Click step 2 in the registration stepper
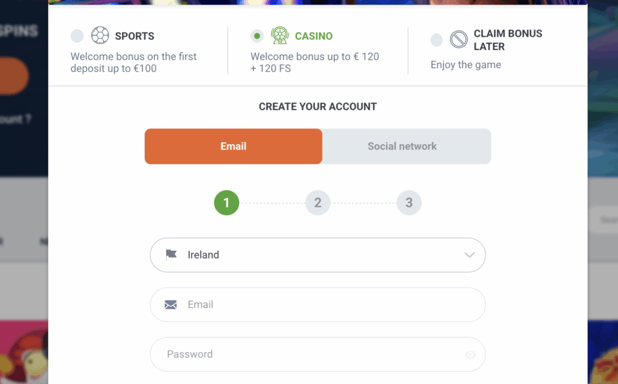 (x=317, y=203)
